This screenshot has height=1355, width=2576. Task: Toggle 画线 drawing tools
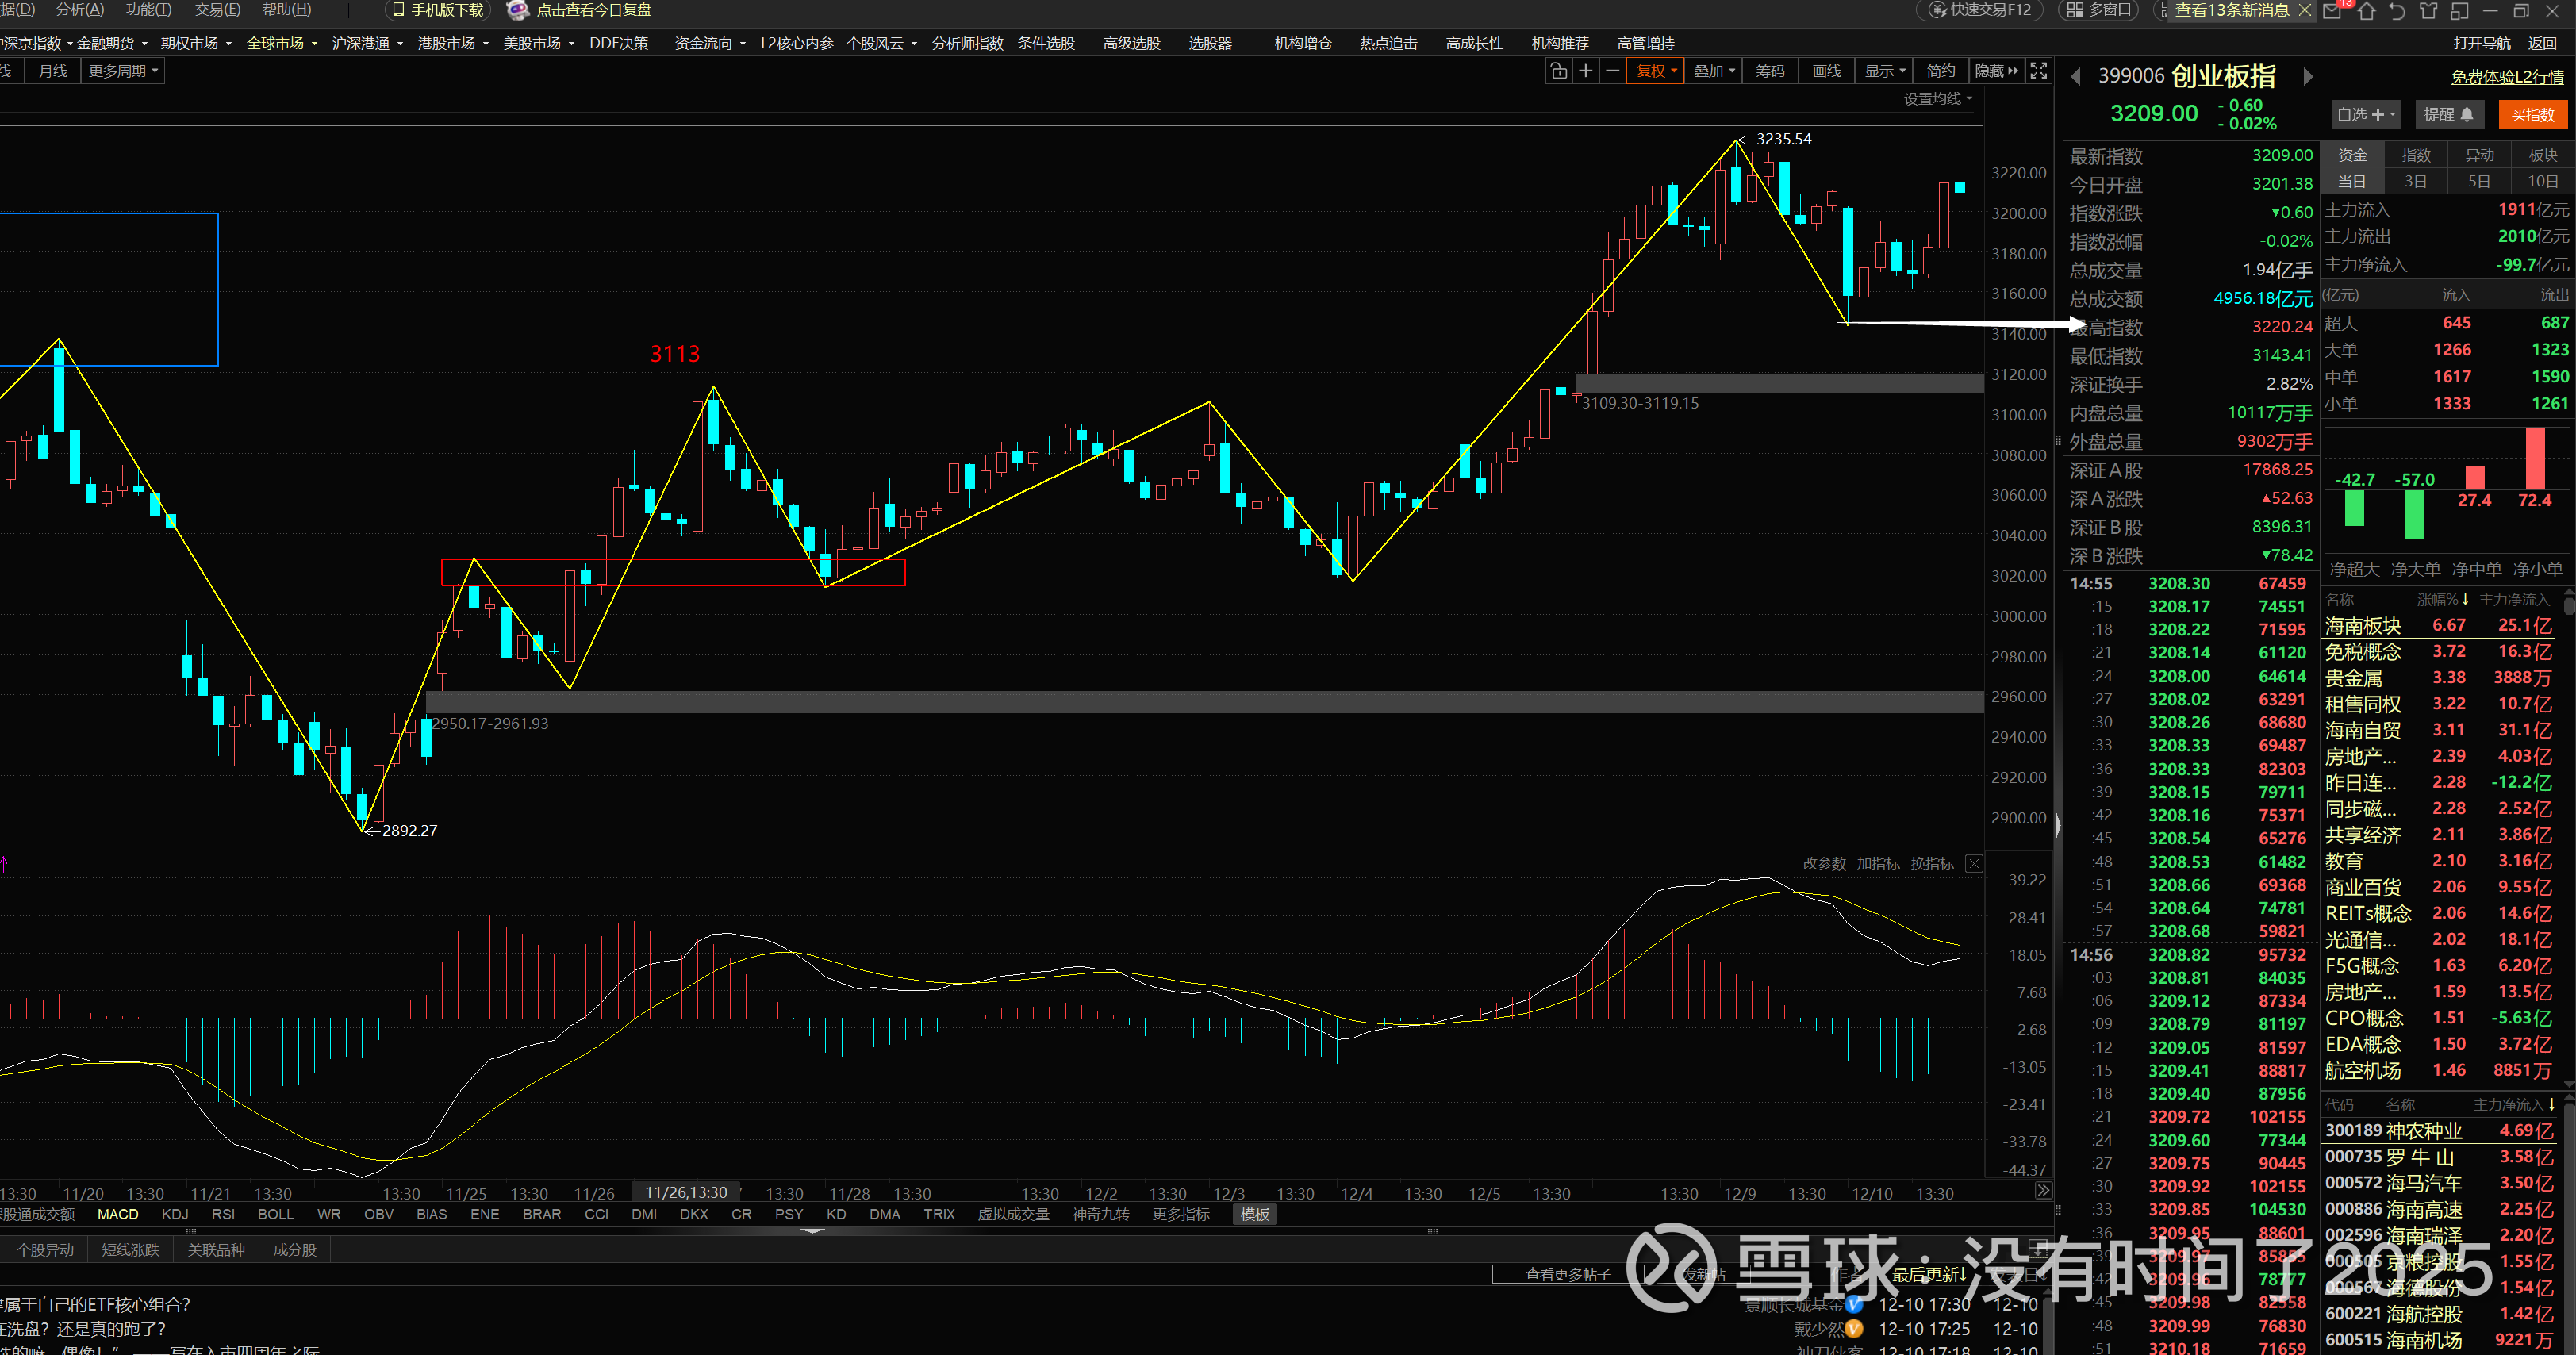[x=1826, y=71]
